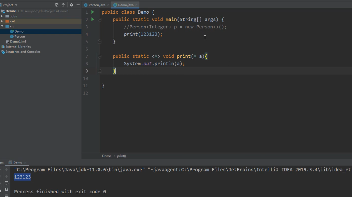Select the Demo.java editor tab
The width and height of the screenshot is (352, 197).
126,5
